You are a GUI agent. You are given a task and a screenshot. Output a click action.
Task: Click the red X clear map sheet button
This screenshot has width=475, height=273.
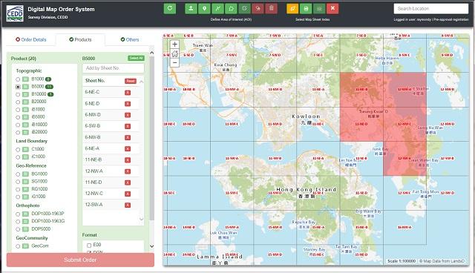click(x=332, y=8)
